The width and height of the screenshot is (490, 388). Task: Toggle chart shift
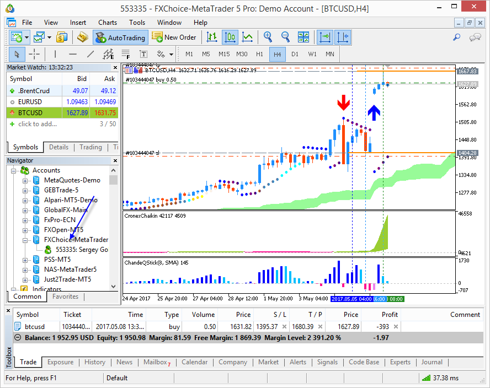tap(343, 37)
